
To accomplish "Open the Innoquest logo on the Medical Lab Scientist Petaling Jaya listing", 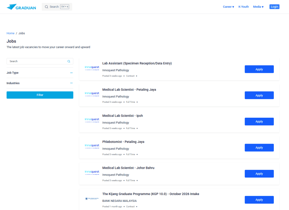I will pyautogui.click(x=92, y=94).
